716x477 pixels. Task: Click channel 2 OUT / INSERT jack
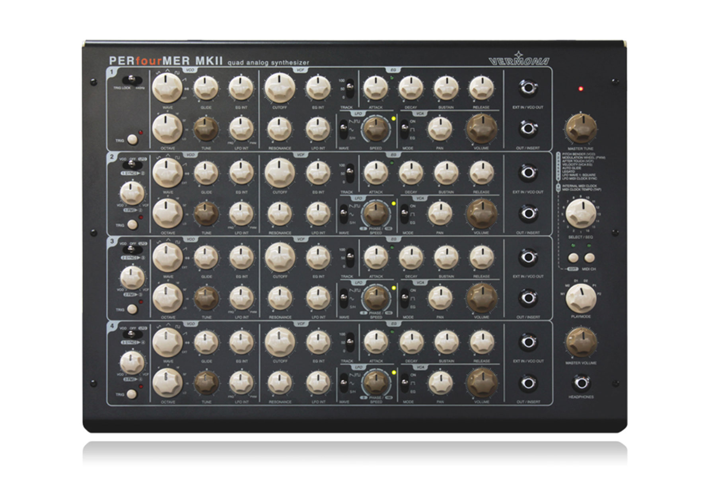coord(528,213)
